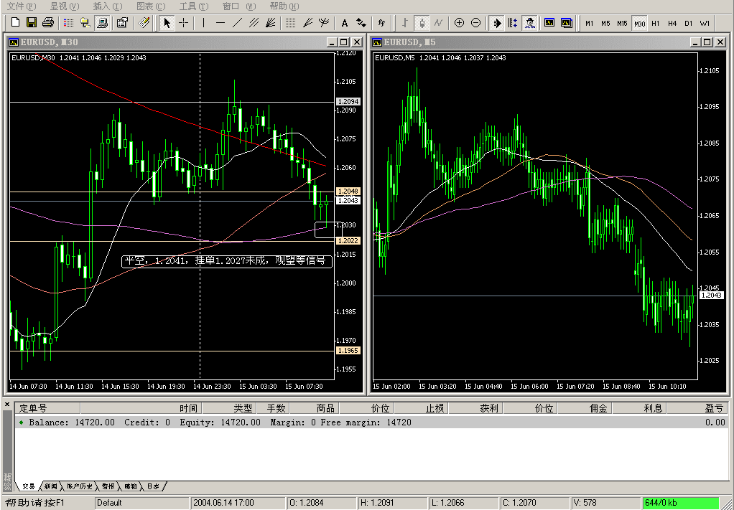This screenshot has width=734, height=510.
Task: Click the Print icon in toolbar
Action: tap(47, 22)
